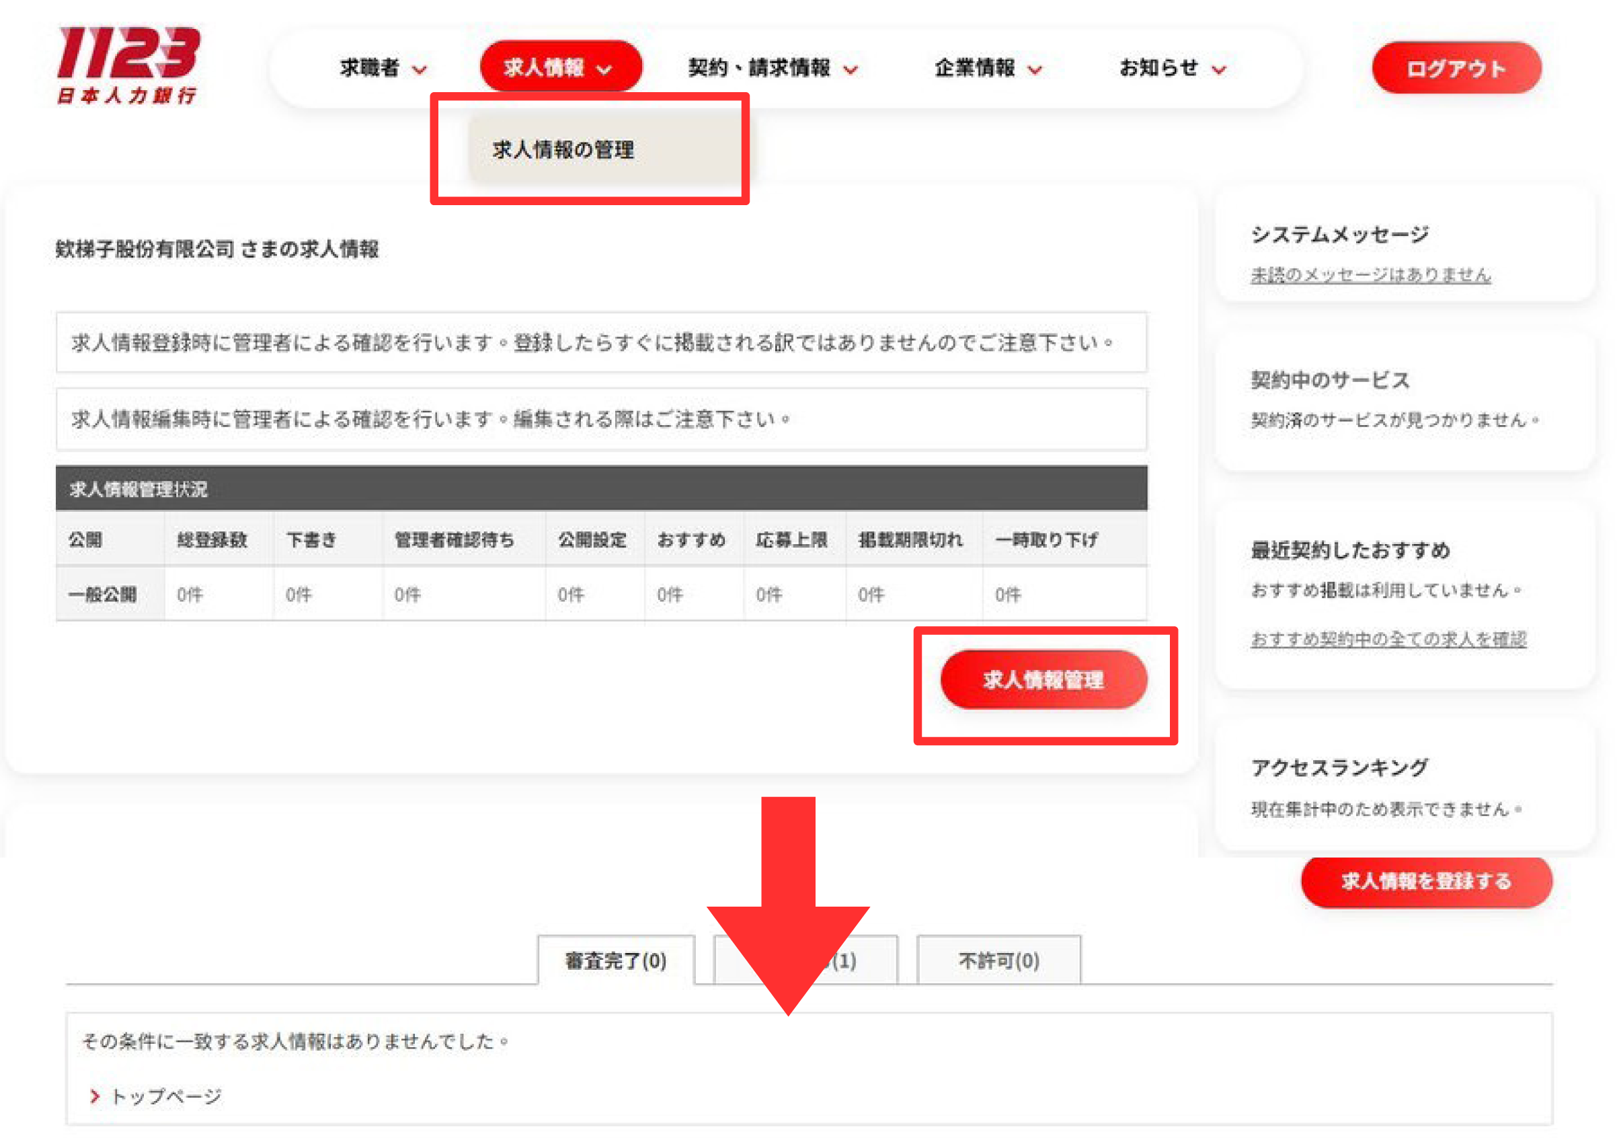Image resolution: width=1617 pixels, height=1138 pixels.
Task: Click 求人情報を登録する button
Action: (1425, 881)
